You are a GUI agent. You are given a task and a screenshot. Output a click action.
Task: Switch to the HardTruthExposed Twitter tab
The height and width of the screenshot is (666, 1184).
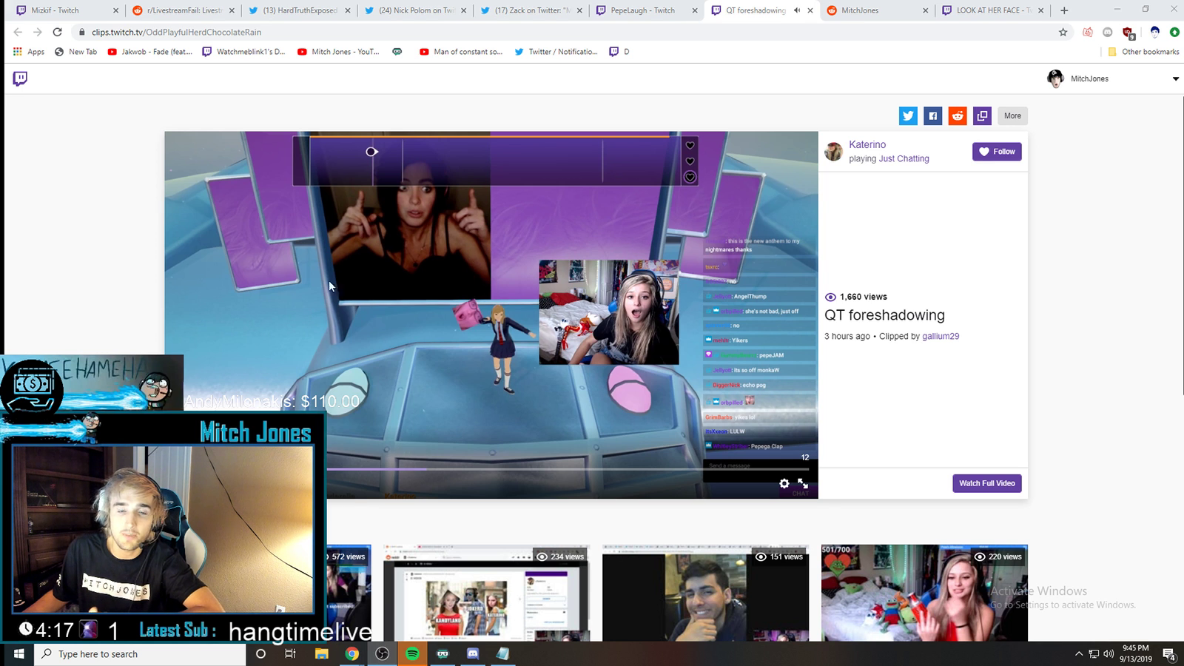[300, 10]
